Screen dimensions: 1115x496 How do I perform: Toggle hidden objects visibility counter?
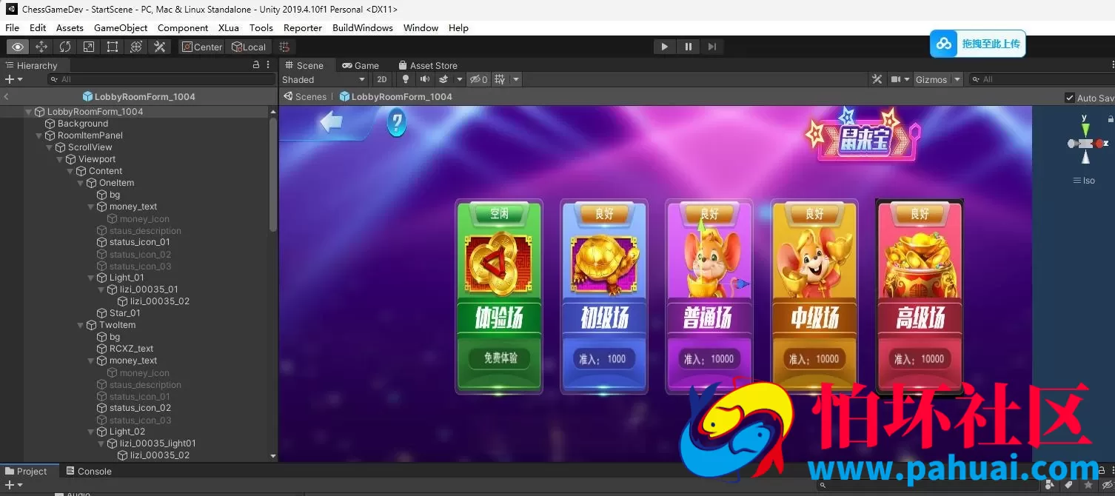[x=479, y=79]
